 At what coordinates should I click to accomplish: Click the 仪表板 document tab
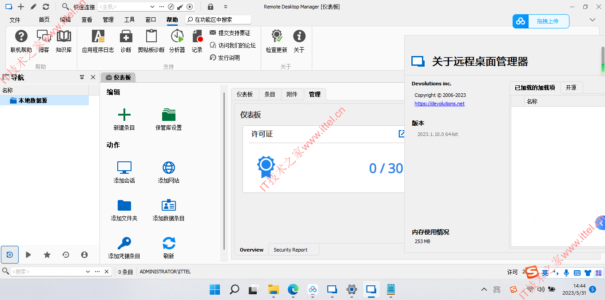pos(118,77)
